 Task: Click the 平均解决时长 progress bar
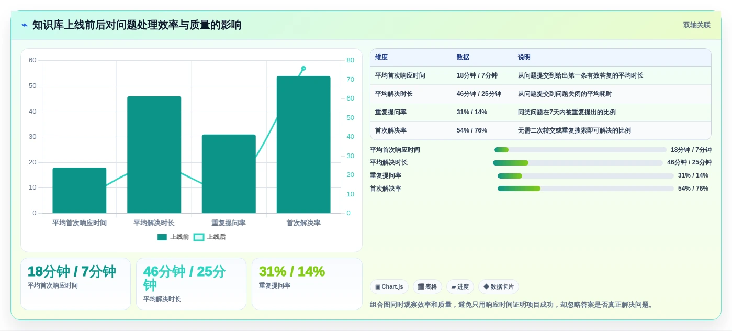pos(578,163)
